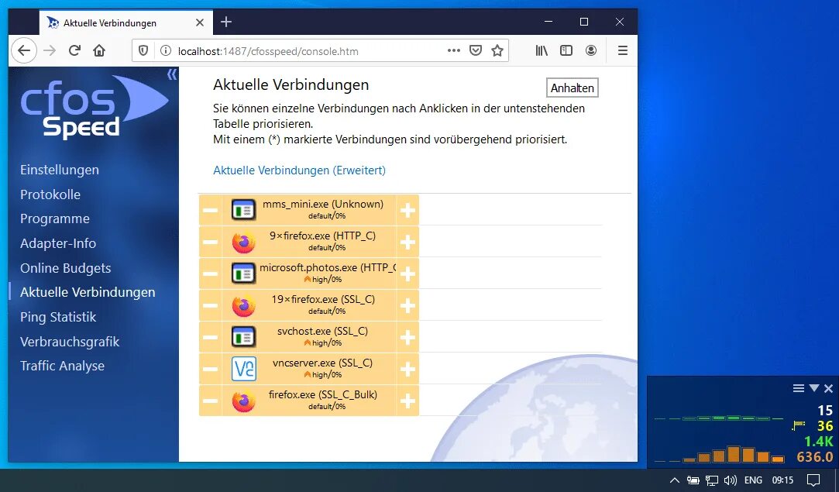Click the 636.0 upload rate value
The image size is (839, 492).
(815, 457)
